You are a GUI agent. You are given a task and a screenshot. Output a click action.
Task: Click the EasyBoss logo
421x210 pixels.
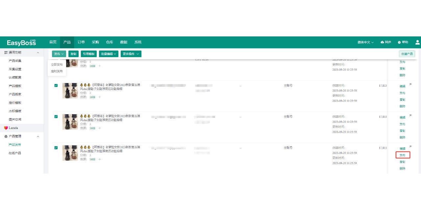click(x=21, y=42)
